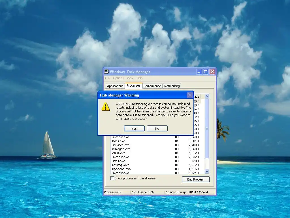Select the taskmgr.exe process

coord(156,165)
